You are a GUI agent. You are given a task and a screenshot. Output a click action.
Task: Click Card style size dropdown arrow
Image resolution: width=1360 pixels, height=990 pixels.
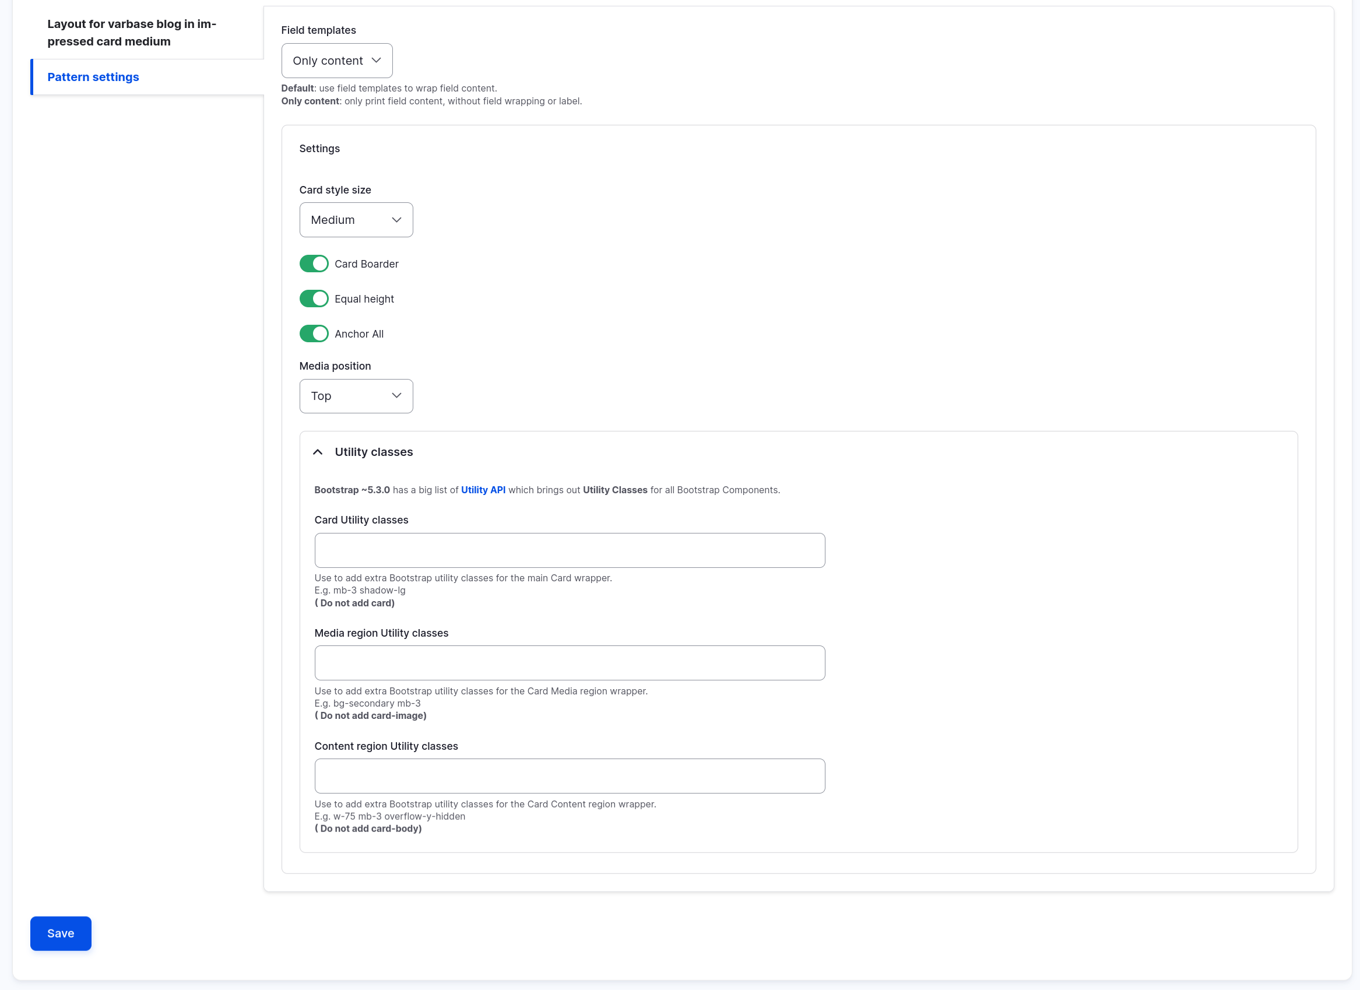396,220
